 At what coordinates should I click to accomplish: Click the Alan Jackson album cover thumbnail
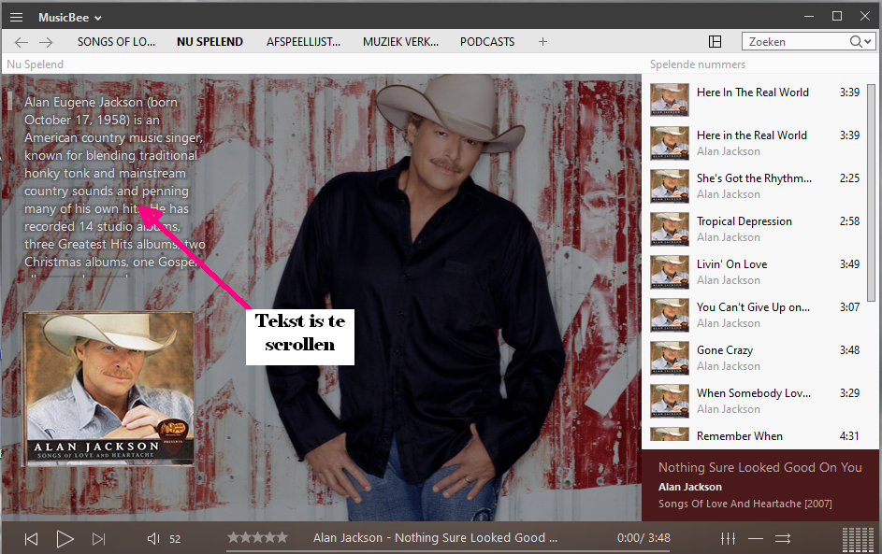coord(108,388)
